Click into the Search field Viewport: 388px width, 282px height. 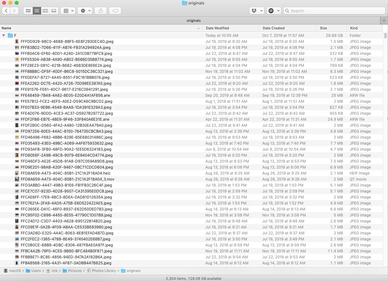click(334, 11)
